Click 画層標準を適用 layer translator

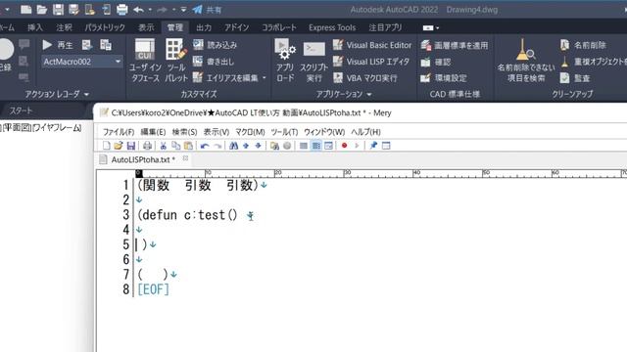(x=455, y=45)
